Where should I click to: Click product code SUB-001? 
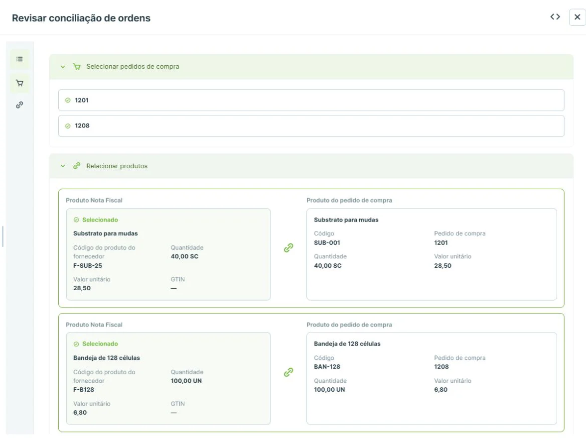pyautogui.click(x=327, y=243)
